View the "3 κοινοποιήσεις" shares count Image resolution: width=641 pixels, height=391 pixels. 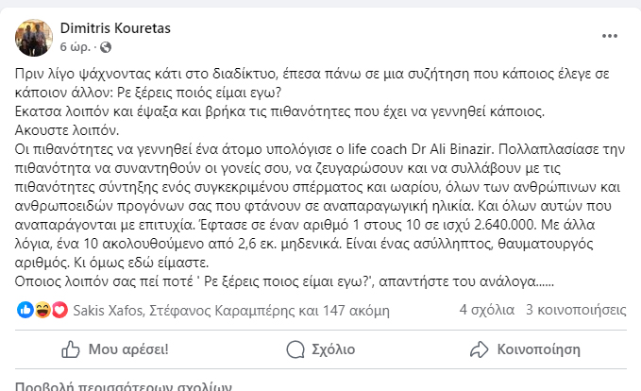click(x=576, y=310)
